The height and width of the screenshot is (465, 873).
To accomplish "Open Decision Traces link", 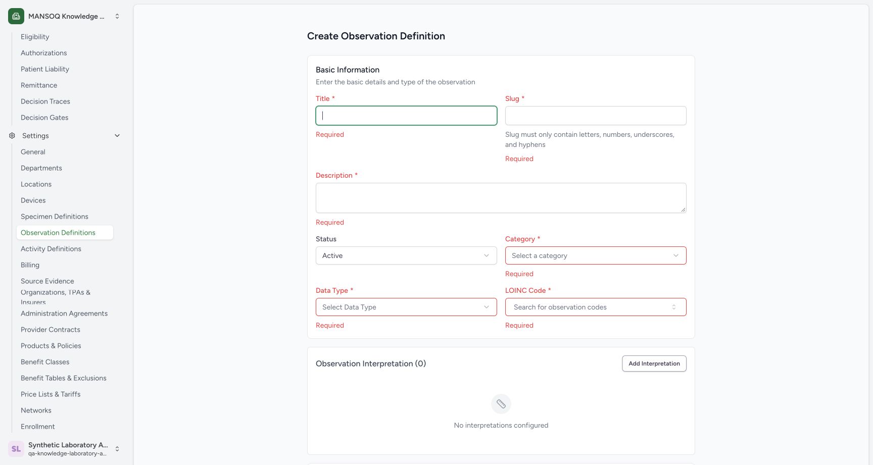I will [x=45, y=101].
